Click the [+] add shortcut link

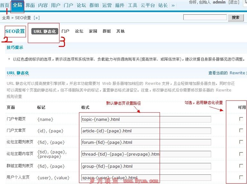pyautogui.click(x=36, y=18)
